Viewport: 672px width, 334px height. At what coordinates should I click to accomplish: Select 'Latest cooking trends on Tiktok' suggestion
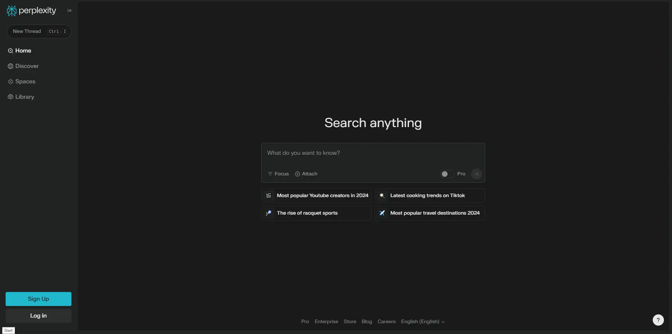[x=430, y=196]
